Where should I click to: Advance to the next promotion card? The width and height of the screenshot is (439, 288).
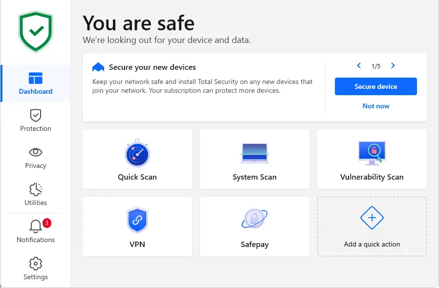coord(393,65)
